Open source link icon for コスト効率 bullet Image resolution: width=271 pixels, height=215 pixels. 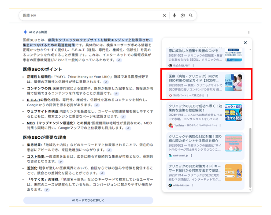[x=60, y=162]
